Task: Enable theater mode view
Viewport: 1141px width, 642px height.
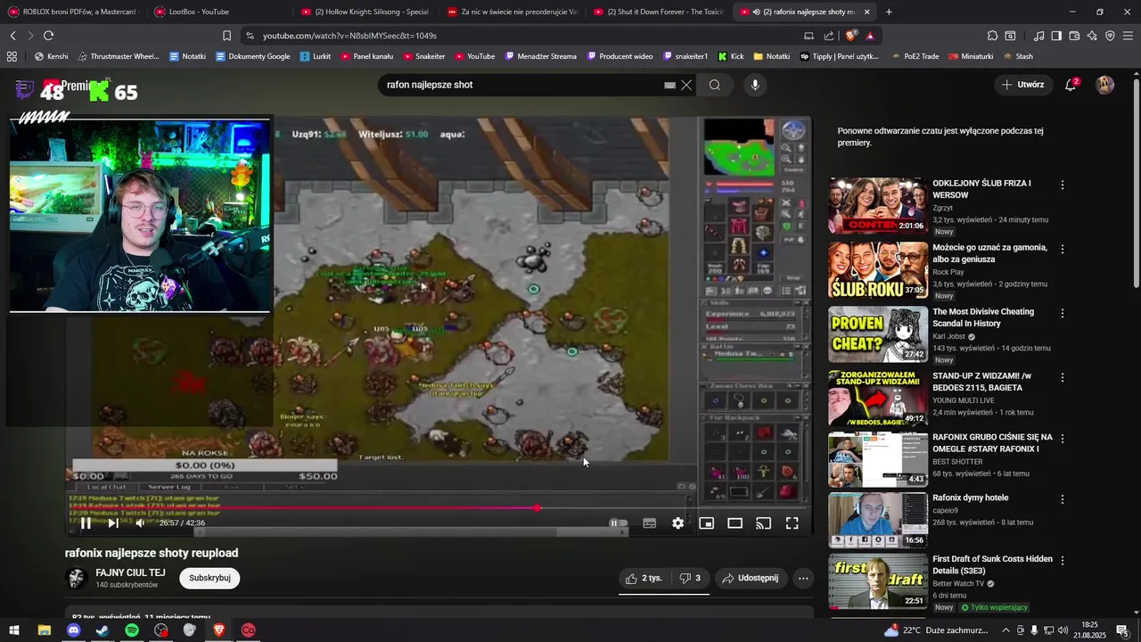Action: click(x=735, y=523)
